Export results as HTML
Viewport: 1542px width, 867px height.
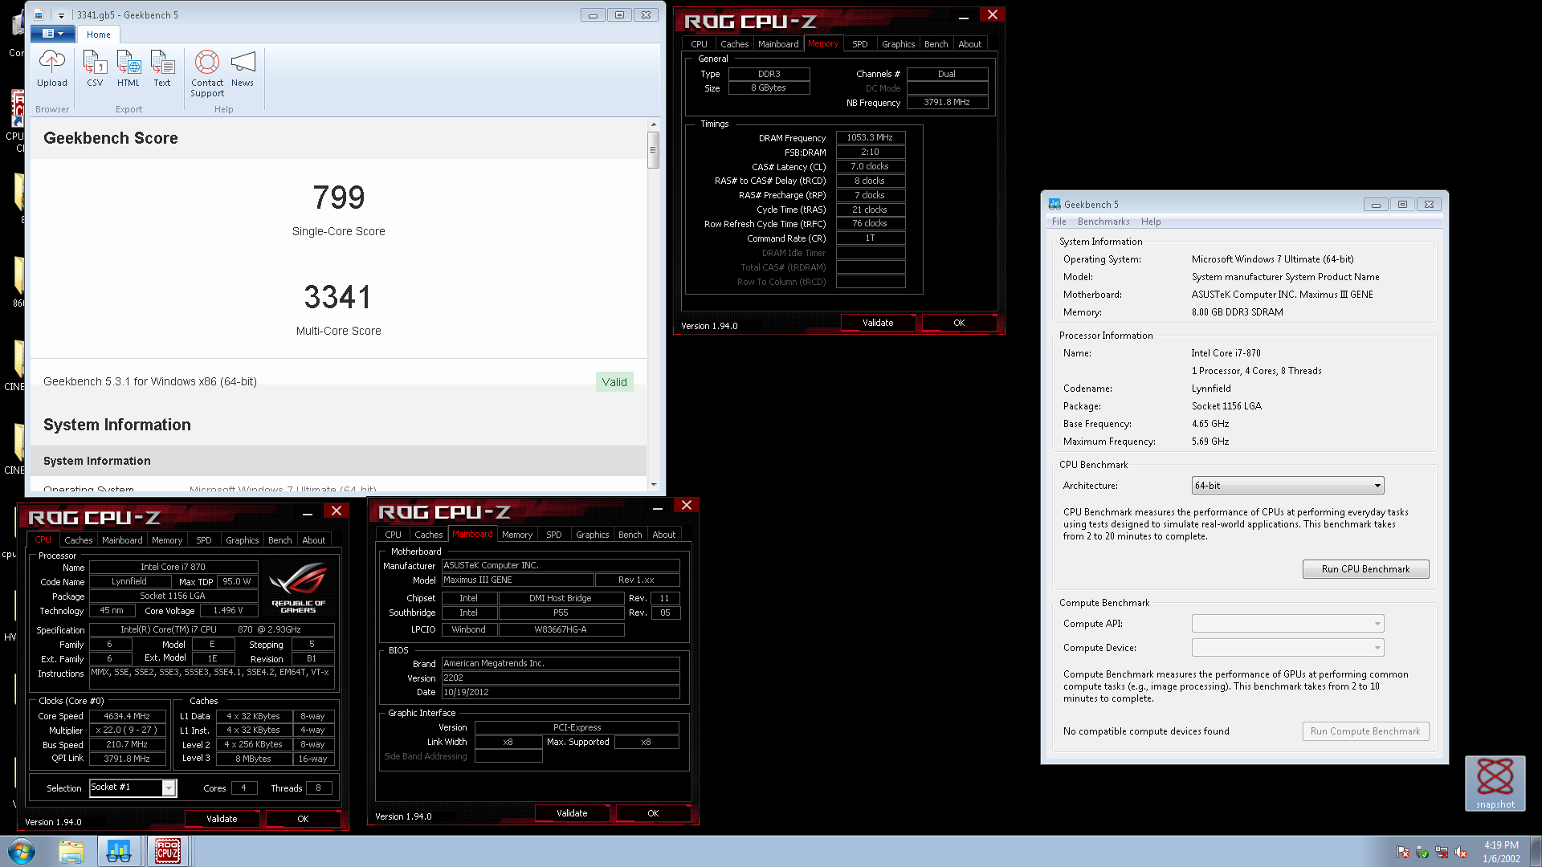(x=128, y=68)
